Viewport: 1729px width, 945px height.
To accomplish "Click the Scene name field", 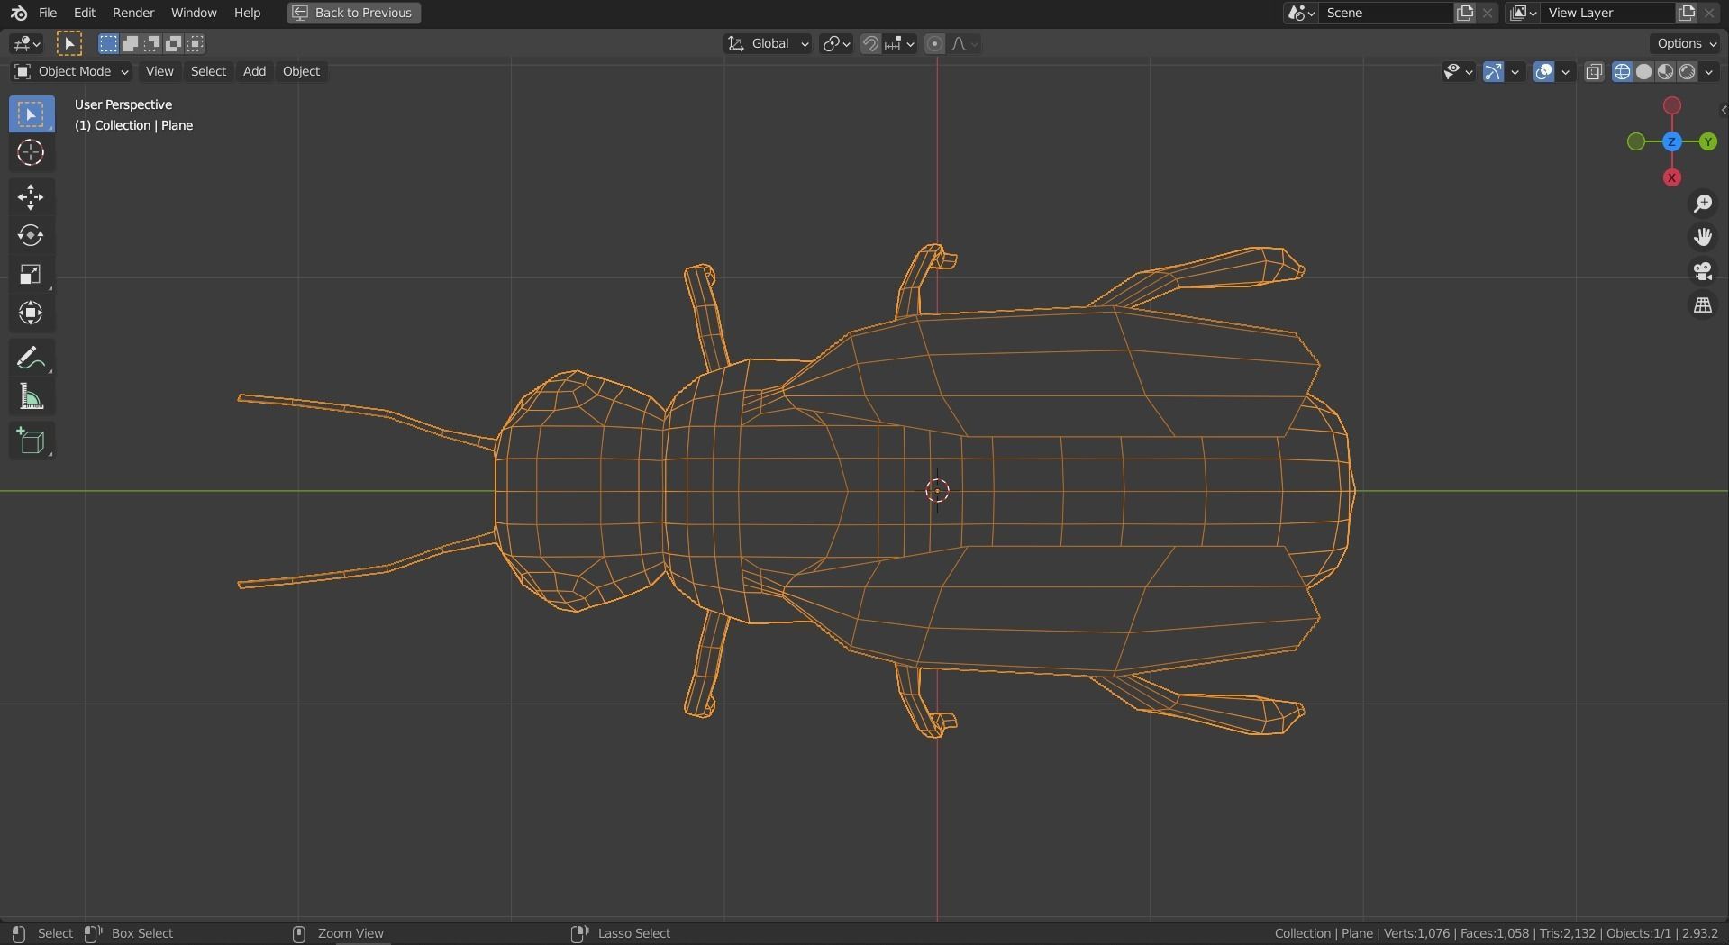I will tap(1387, 13).
